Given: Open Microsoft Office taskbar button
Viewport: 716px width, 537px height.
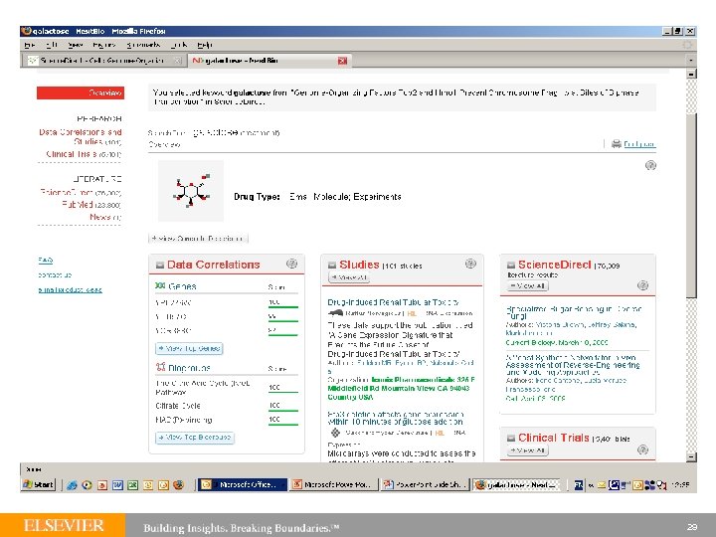Looking at the screenshot, I should pos(242,484).
